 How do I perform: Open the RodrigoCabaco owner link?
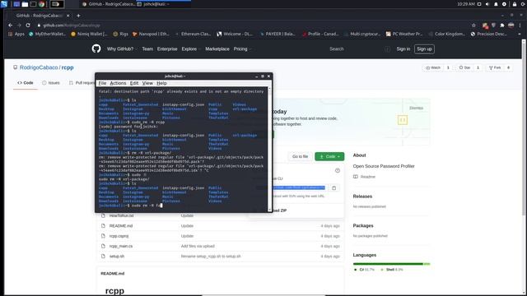(39, 67)
